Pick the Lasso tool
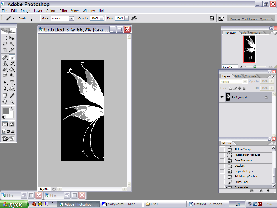Viewport: 277px width, 208px height. click(x=5, y=44)
